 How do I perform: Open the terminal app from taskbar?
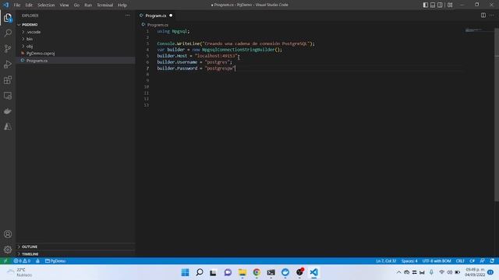271,272
